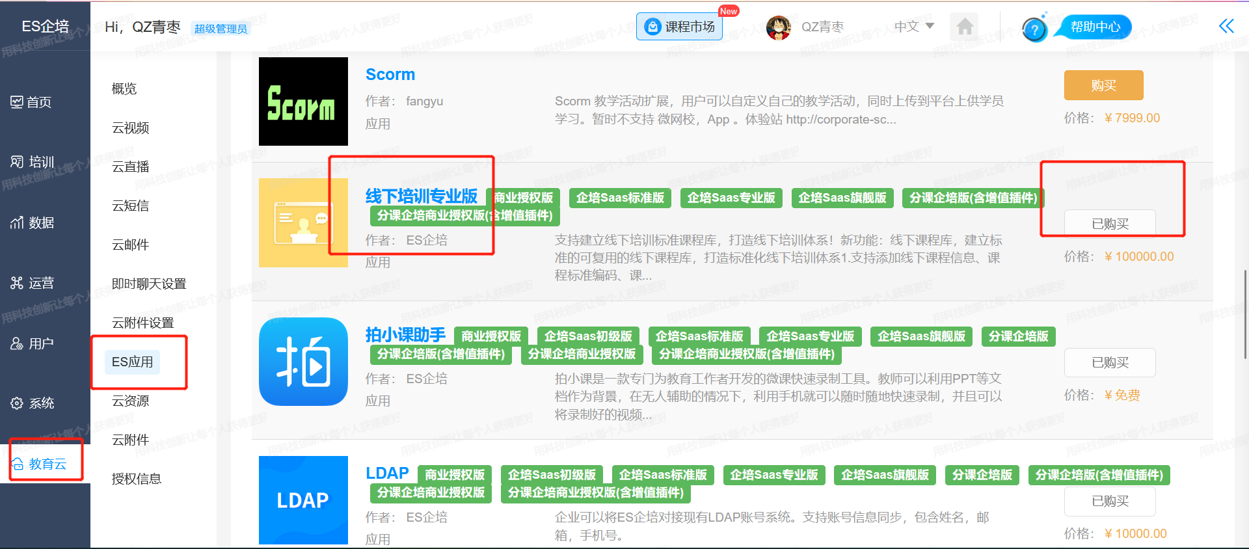Open the LDAP title link
Screen dimensions: 1249x549
point(387,473)
